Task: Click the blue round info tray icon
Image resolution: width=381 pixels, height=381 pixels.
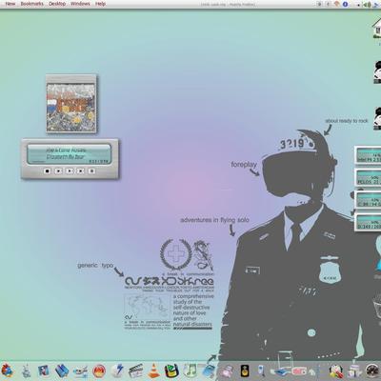Action: (x=345, y=5)
